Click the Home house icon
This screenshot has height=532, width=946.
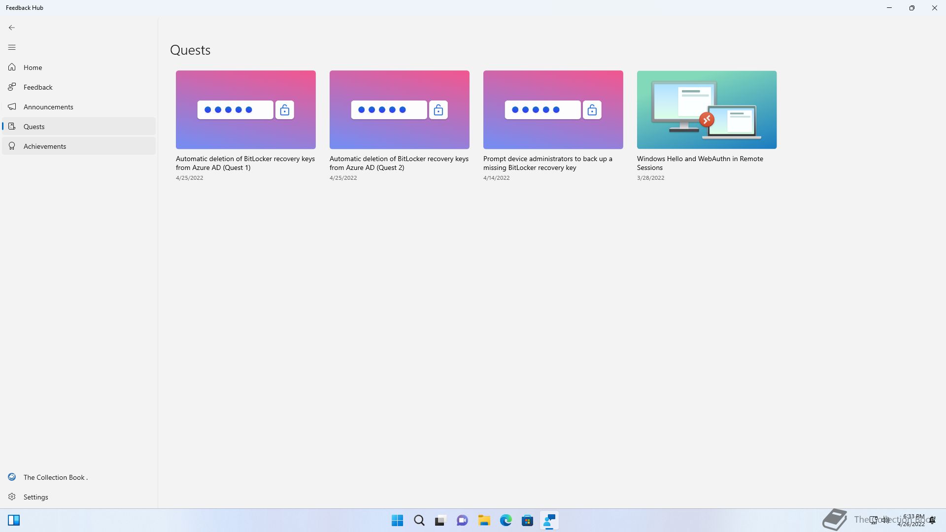point(12,67)
